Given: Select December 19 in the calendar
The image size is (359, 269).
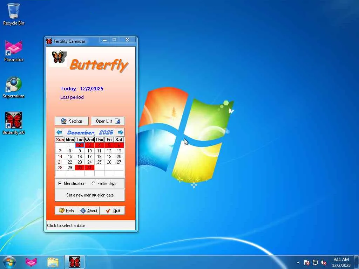Looking at the screenshot, I should (x=109, y=157).
